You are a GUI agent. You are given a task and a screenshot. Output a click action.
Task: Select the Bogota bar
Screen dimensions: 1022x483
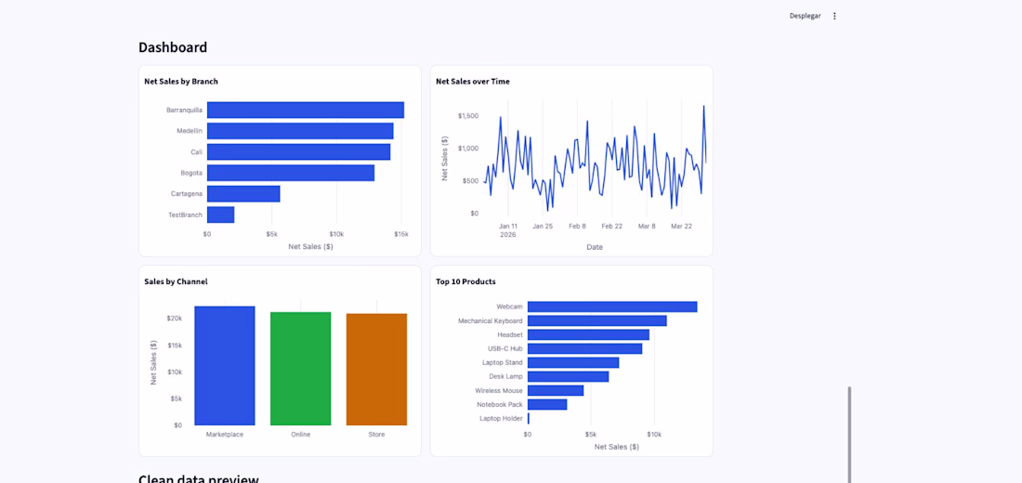(x=291, y=173)
